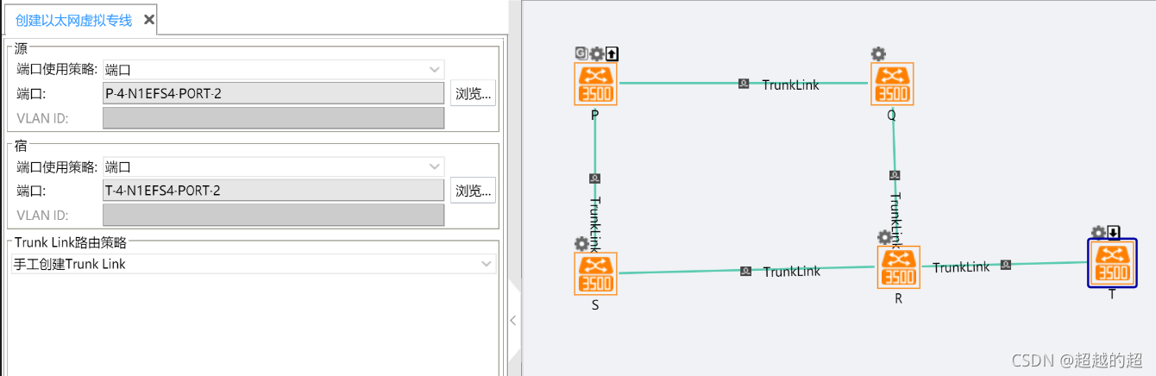Click the link marker on P–Q TrunkLink

(744, 84)
